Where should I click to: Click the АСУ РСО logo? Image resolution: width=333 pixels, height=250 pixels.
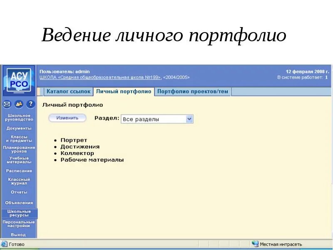point(19,80)
